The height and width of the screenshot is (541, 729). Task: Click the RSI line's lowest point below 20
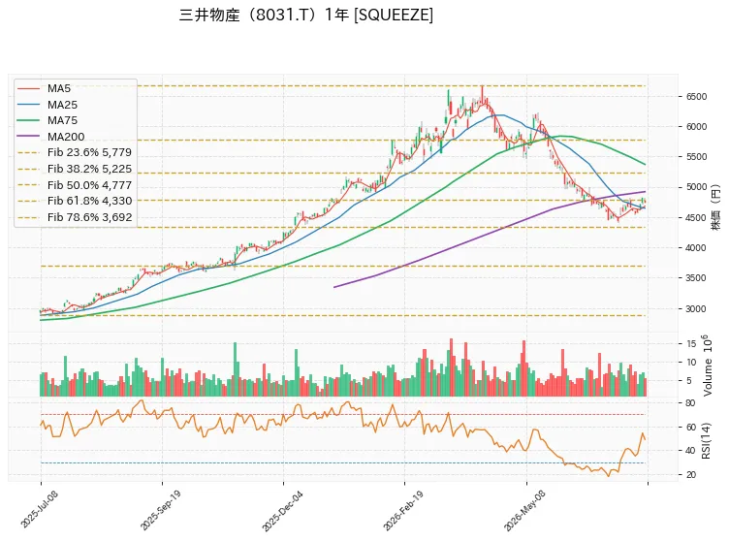pyautogui.click(x=608, y=476)
